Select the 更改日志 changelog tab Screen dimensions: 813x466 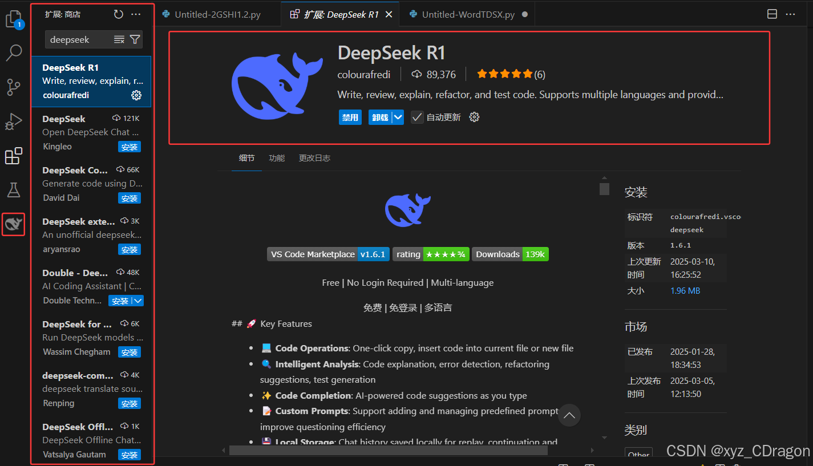click(314, 158)
